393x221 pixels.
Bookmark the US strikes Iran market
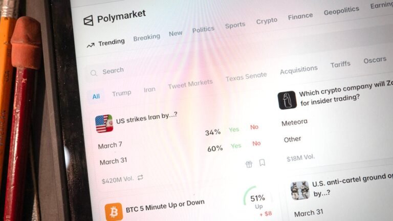(262, 162)
